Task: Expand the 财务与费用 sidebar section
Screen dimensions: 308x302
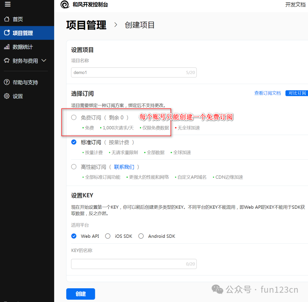Action: pos(44,61)
